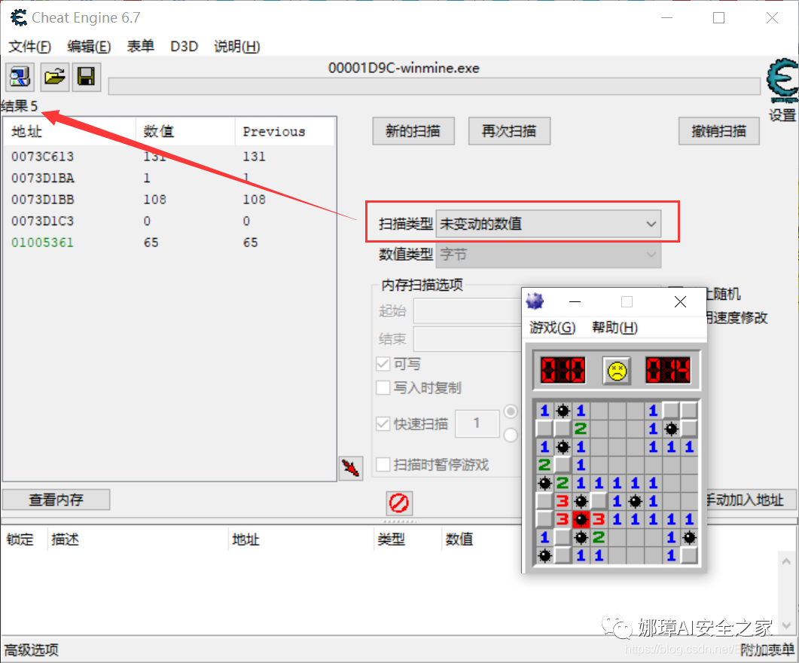Screen dimensions: 799x663
Task: Select address row 0073D1C3
Action: click(x=169, y=221)
